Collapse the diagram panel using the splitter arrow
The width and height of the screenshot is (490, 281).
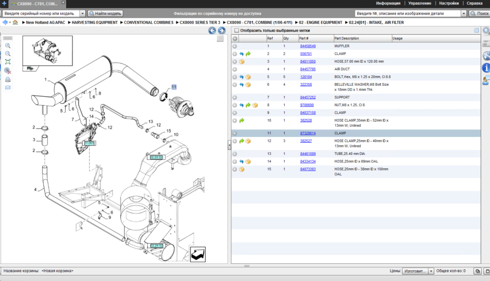229,145
